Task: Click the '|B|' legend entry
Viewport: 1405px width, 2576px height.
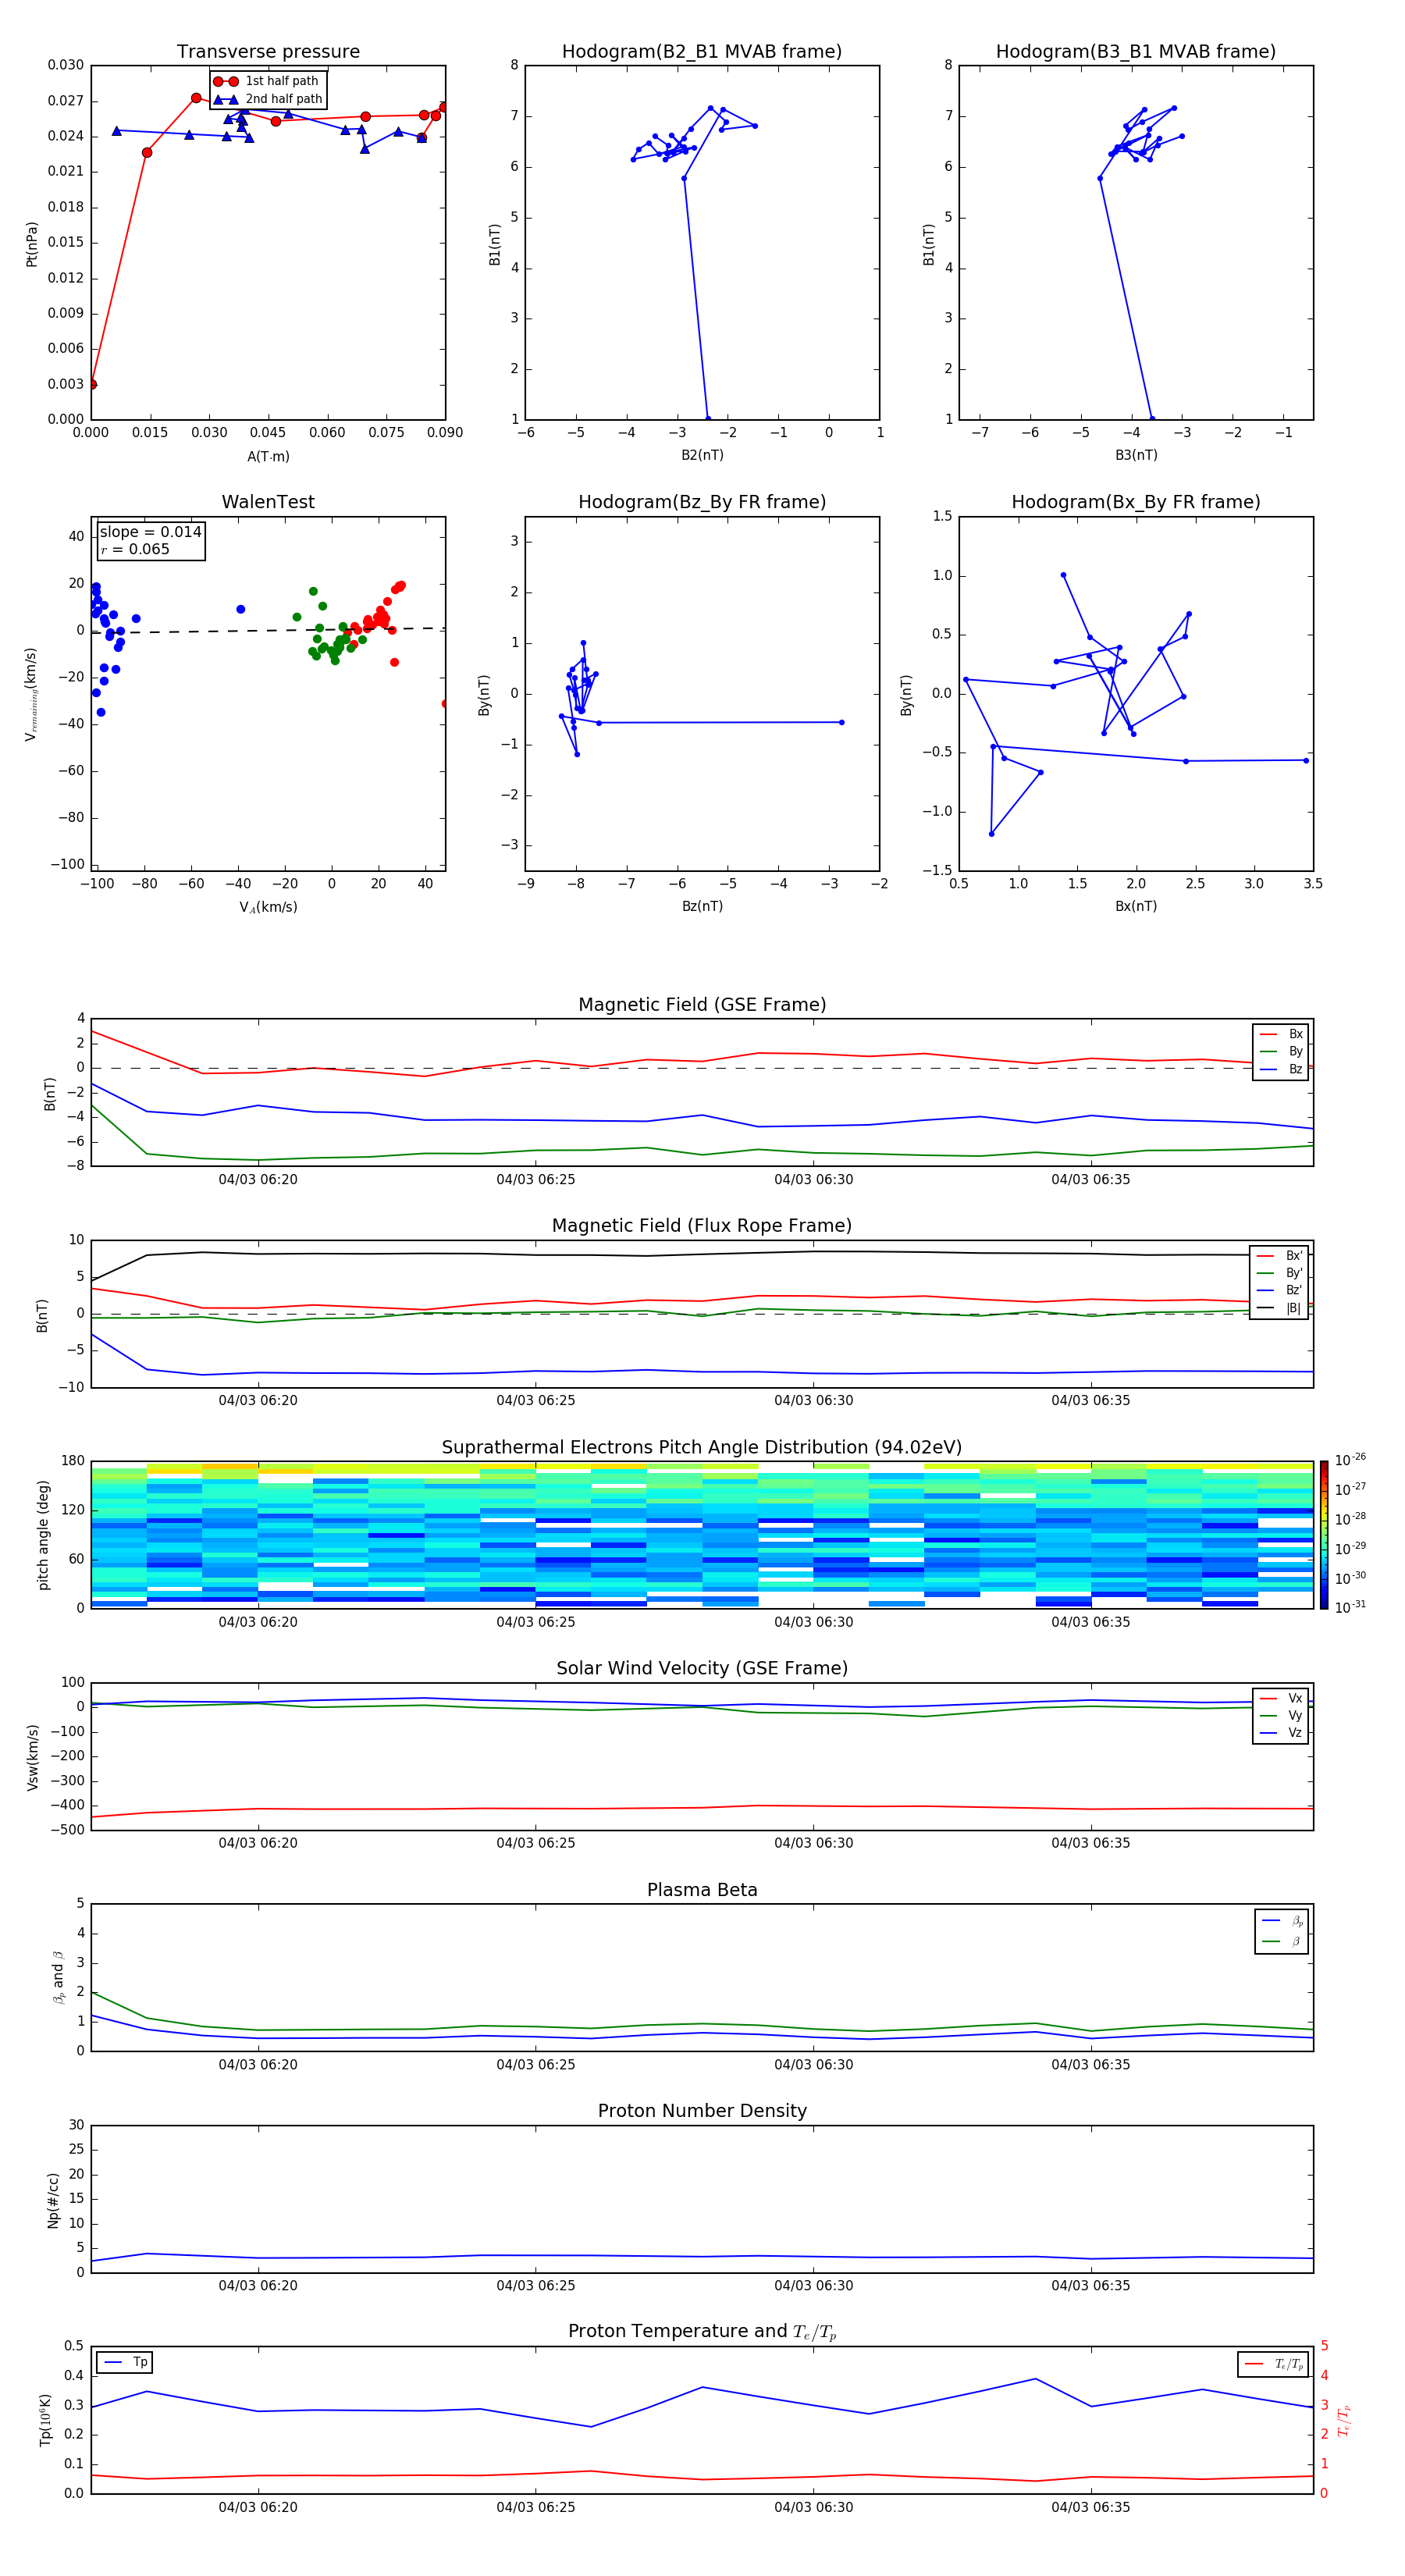Action: tap(1280, 1308)
